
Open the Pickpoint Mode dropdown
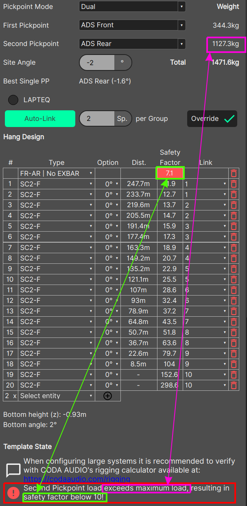click(x=132, y=7)
